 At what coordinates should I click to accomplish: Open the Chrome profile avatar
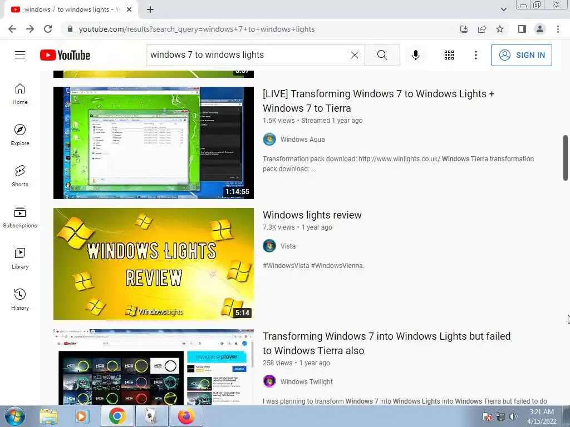click(x=540, y=29)
